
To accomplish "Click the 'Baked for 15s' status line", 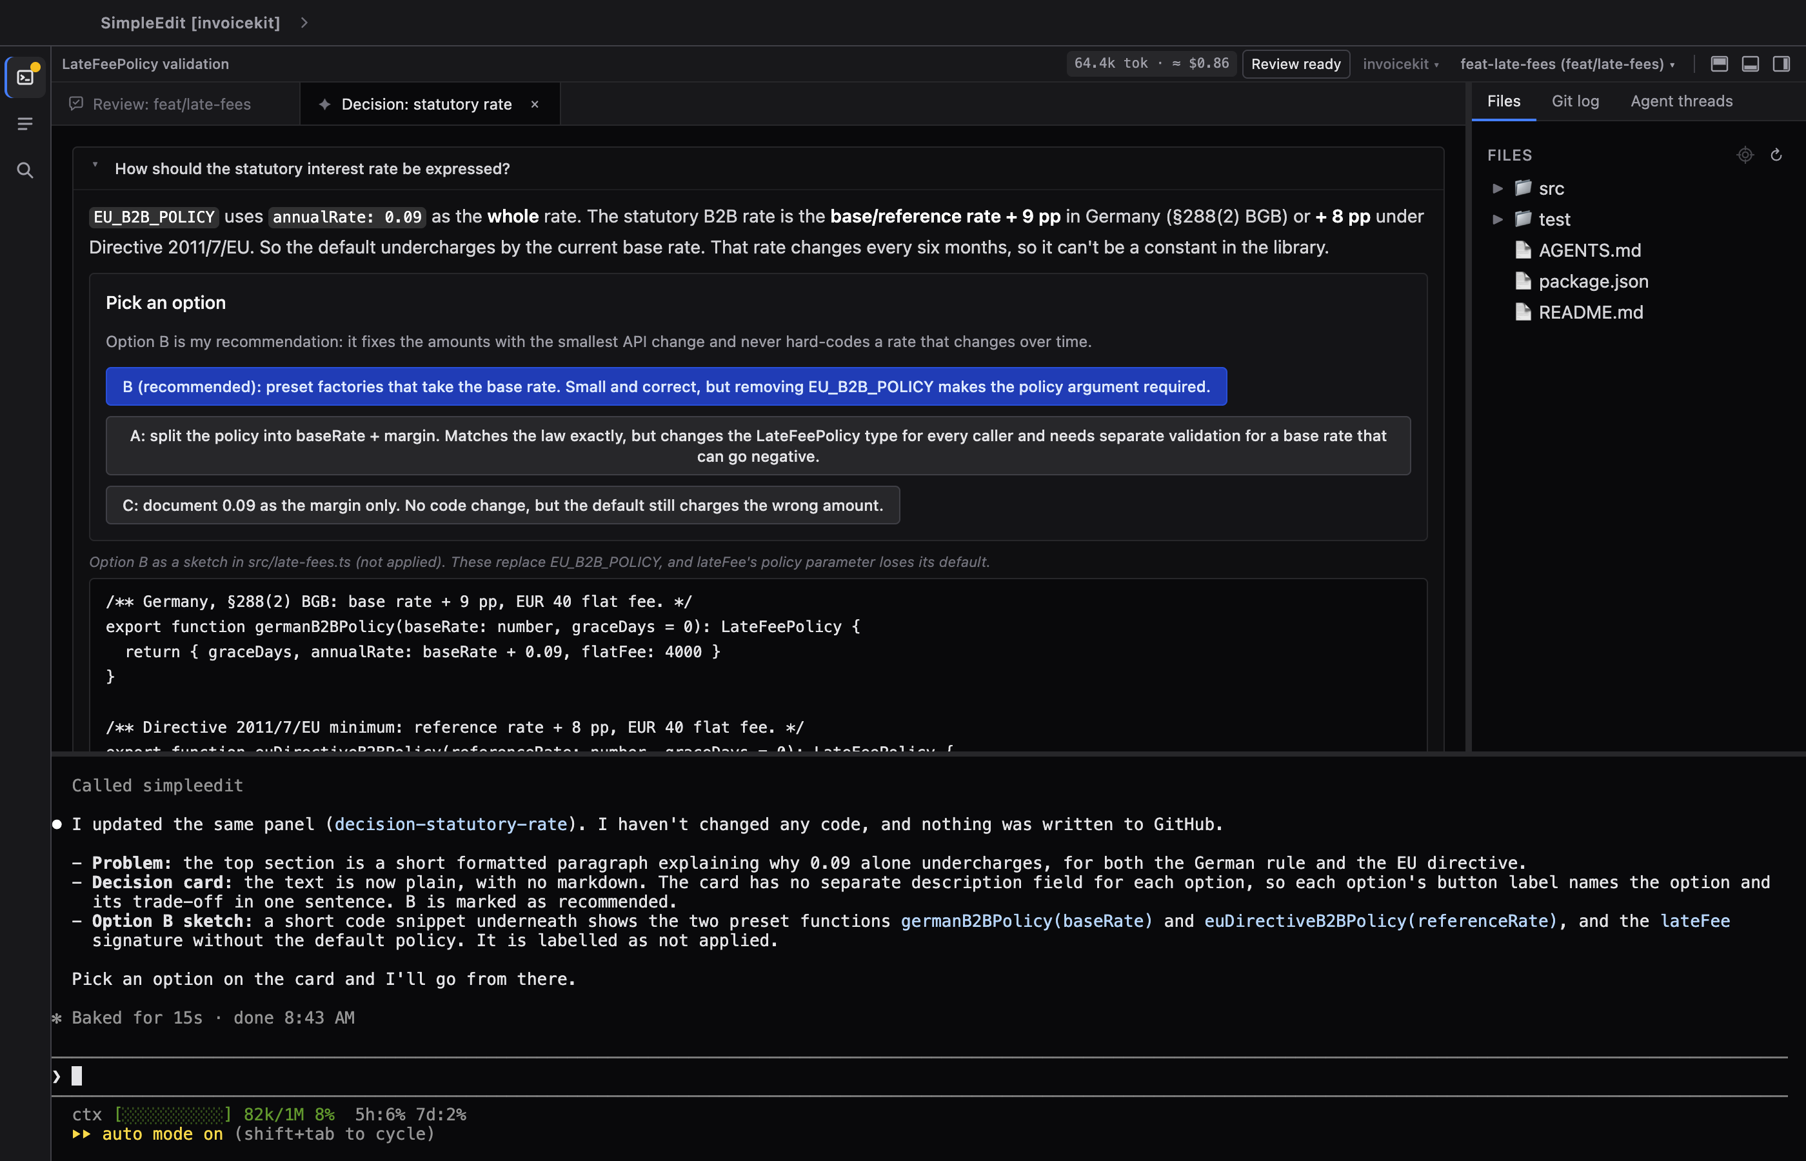I will point(213,1017).
